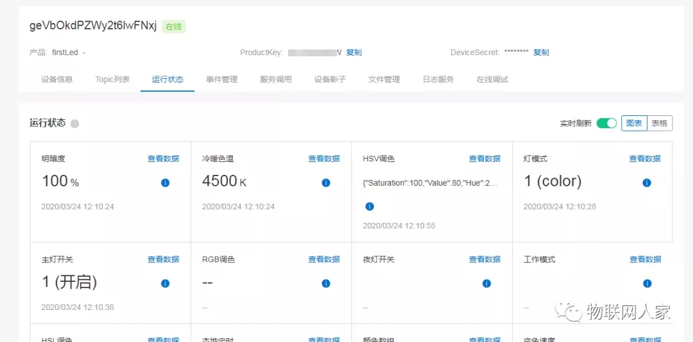The image size is (693, 342).
Task: Switch view to 图表
Action: [x=634, y=124]
